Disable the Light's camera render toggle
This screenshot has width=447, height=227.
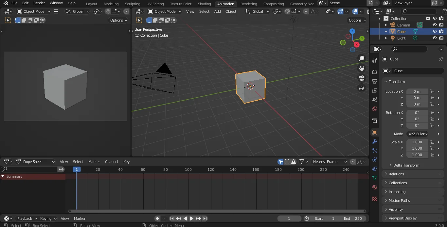coord(441,38)
